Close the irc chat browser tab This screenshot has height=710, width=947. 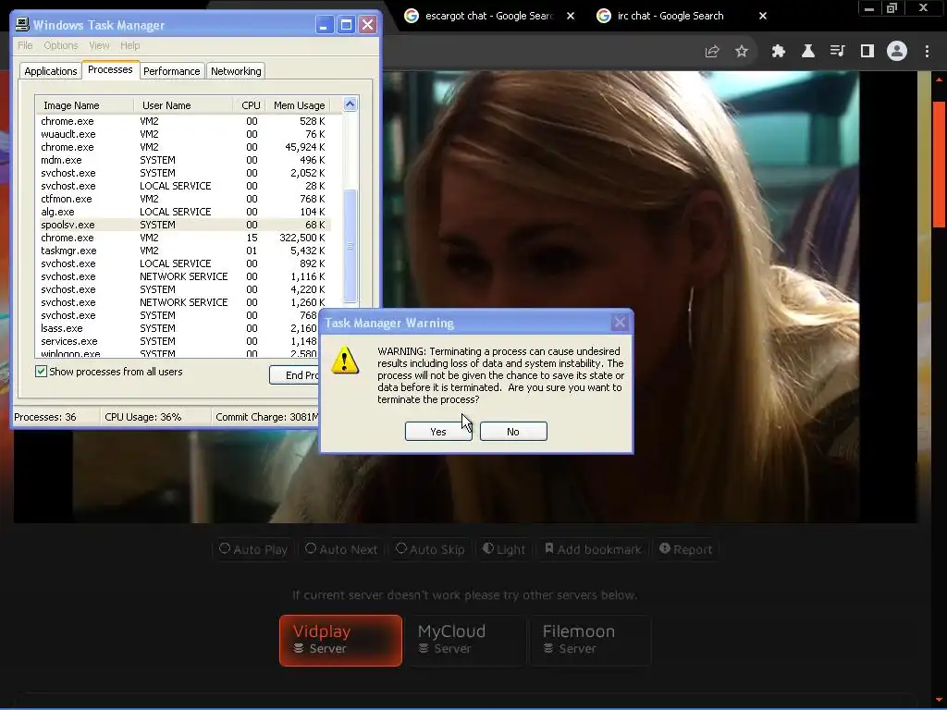click(x=763, y=16)
